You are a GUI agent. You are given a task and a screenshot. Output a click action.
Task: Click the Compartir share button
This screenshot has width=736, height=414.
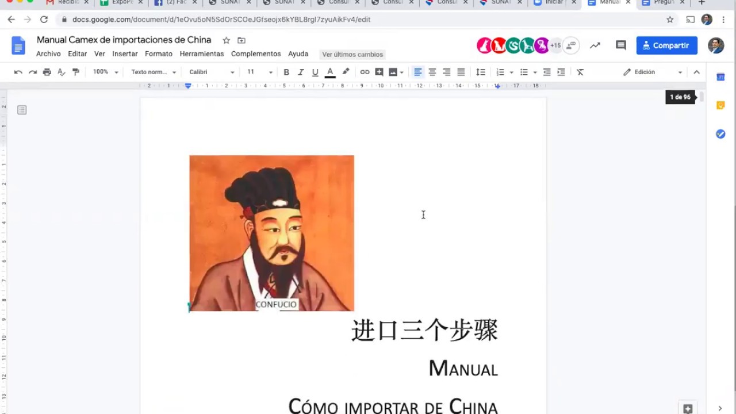[667, 45]
